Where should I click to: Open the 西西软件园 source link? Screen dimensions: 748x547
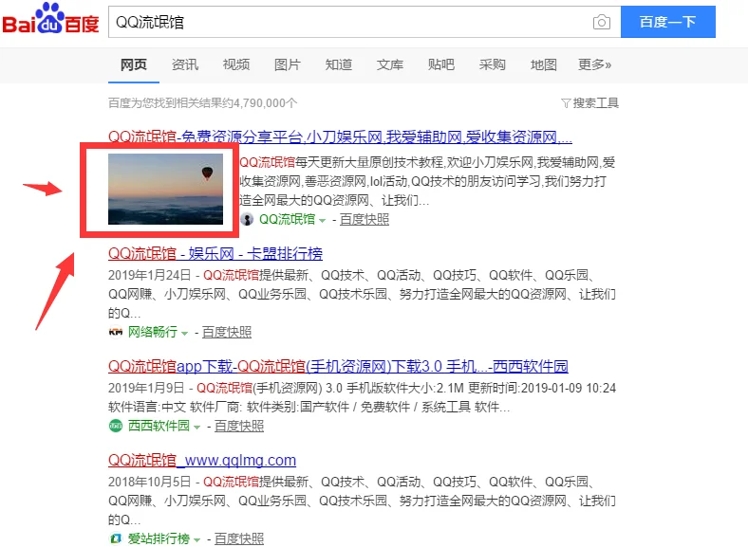(159, 426)
